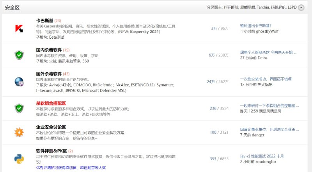
Task: Open latest post 瑞星个人新品杀软
Action: [268, 52]
